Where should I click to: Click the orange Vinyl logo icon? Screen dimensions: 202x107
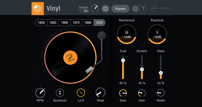pyautogui.click(x=37, y=8)
